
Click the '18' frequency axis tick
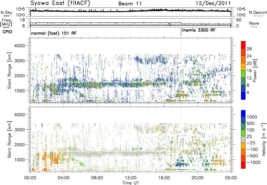[x=22, y=20]
